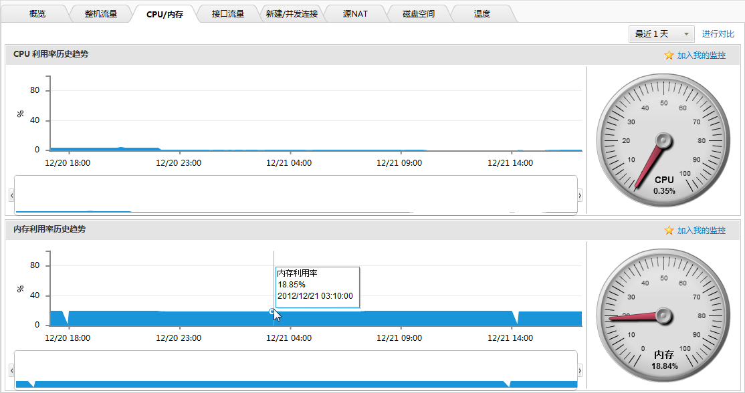This screenshot has height=393, width=745.
Task: Click 加入我的监控 in the memory panel
Action: pos(702,230)
